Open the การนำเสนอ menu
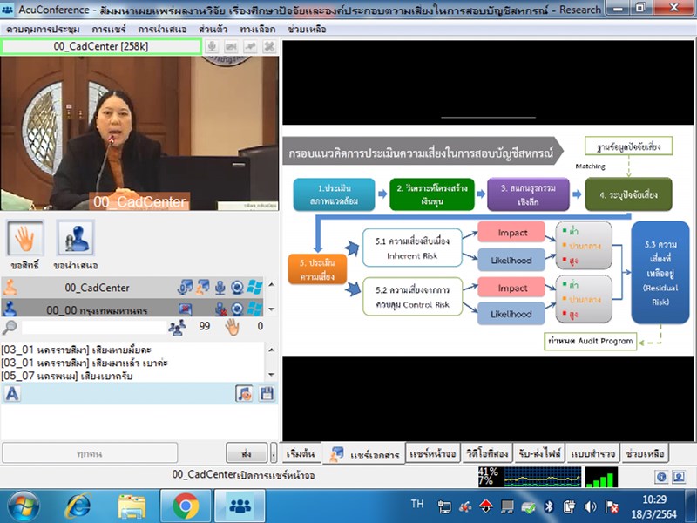 click(x=162, y=30)
